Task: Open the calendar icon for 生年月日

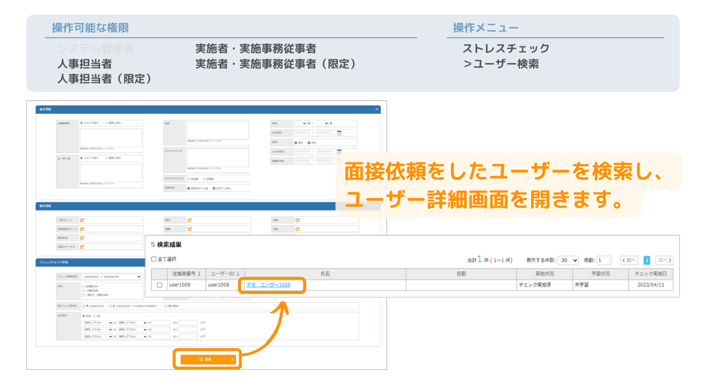Action: [x=339, y=133]
